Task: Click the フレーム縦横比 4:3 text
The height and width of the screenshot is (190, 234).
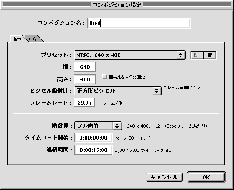Action: 182,88
